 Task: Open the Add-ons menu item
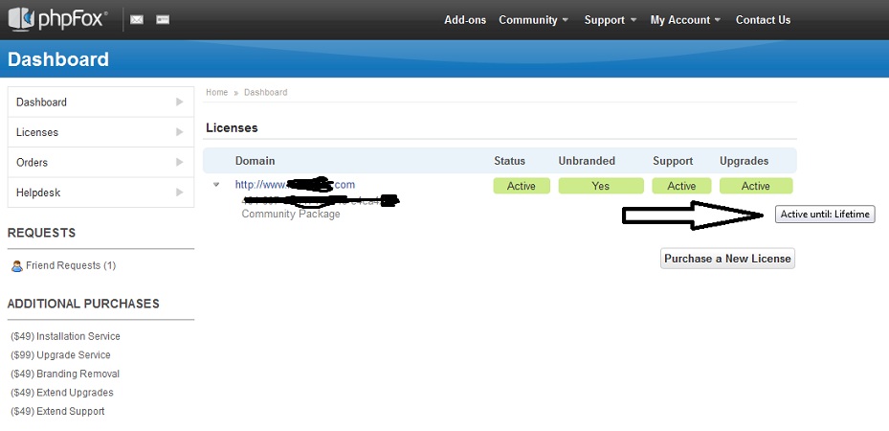[465, 20]
